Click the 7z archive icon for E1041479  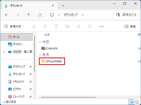click(43, 48)
